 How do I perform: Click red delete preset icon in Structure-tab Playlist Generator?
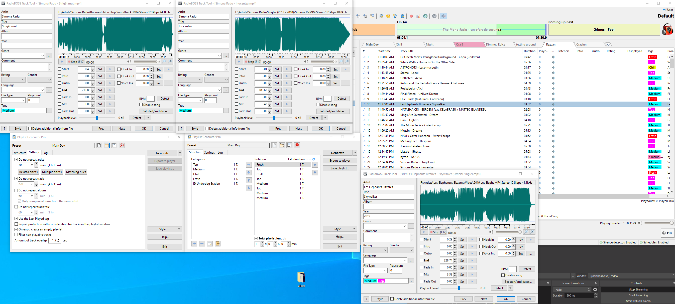click(297, 145)
